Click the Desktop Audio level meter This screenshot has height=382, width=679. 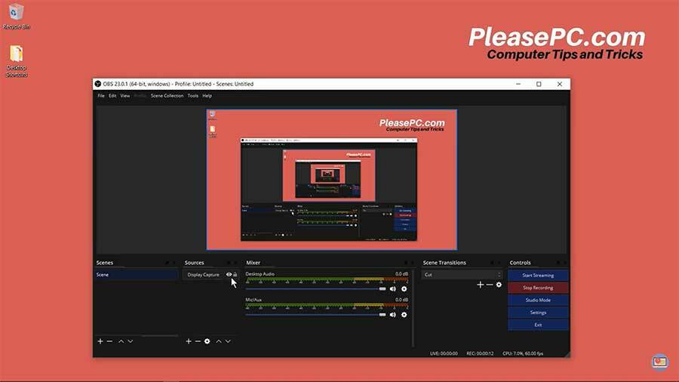click(x=327, y=280)
